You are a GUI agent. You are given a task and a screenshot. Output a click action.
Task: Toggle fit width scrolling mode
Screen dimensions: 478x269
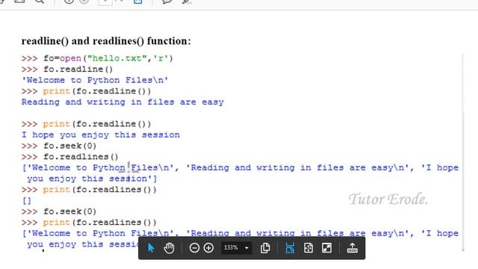click(290, 248)
